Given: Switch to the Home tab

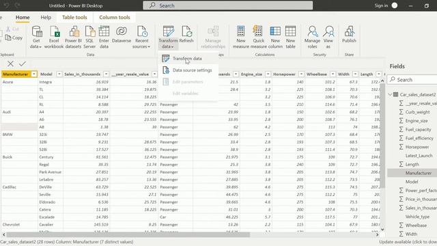Looking at the screenshot, I should point(23,17).
